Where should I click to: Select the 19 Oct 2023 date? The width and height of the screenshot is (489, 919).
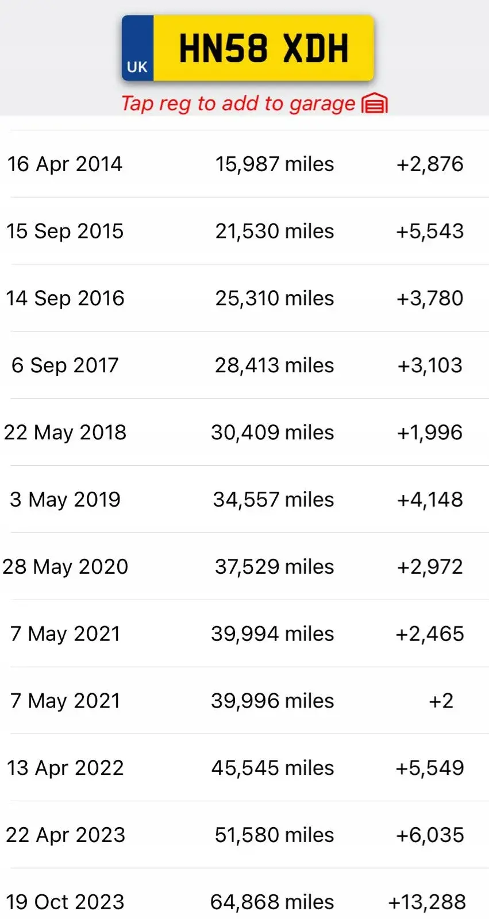click(x=65, y=902)
